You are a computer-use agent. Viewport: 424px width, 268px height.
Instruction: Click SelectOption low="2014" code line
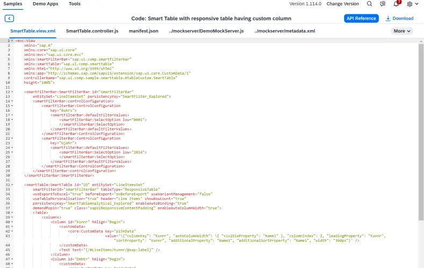(x=103, y=153)
